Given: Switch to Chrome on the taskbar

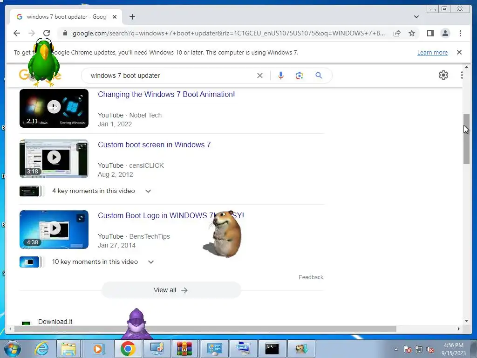Looking at the screenshot, I should point(128,349).
